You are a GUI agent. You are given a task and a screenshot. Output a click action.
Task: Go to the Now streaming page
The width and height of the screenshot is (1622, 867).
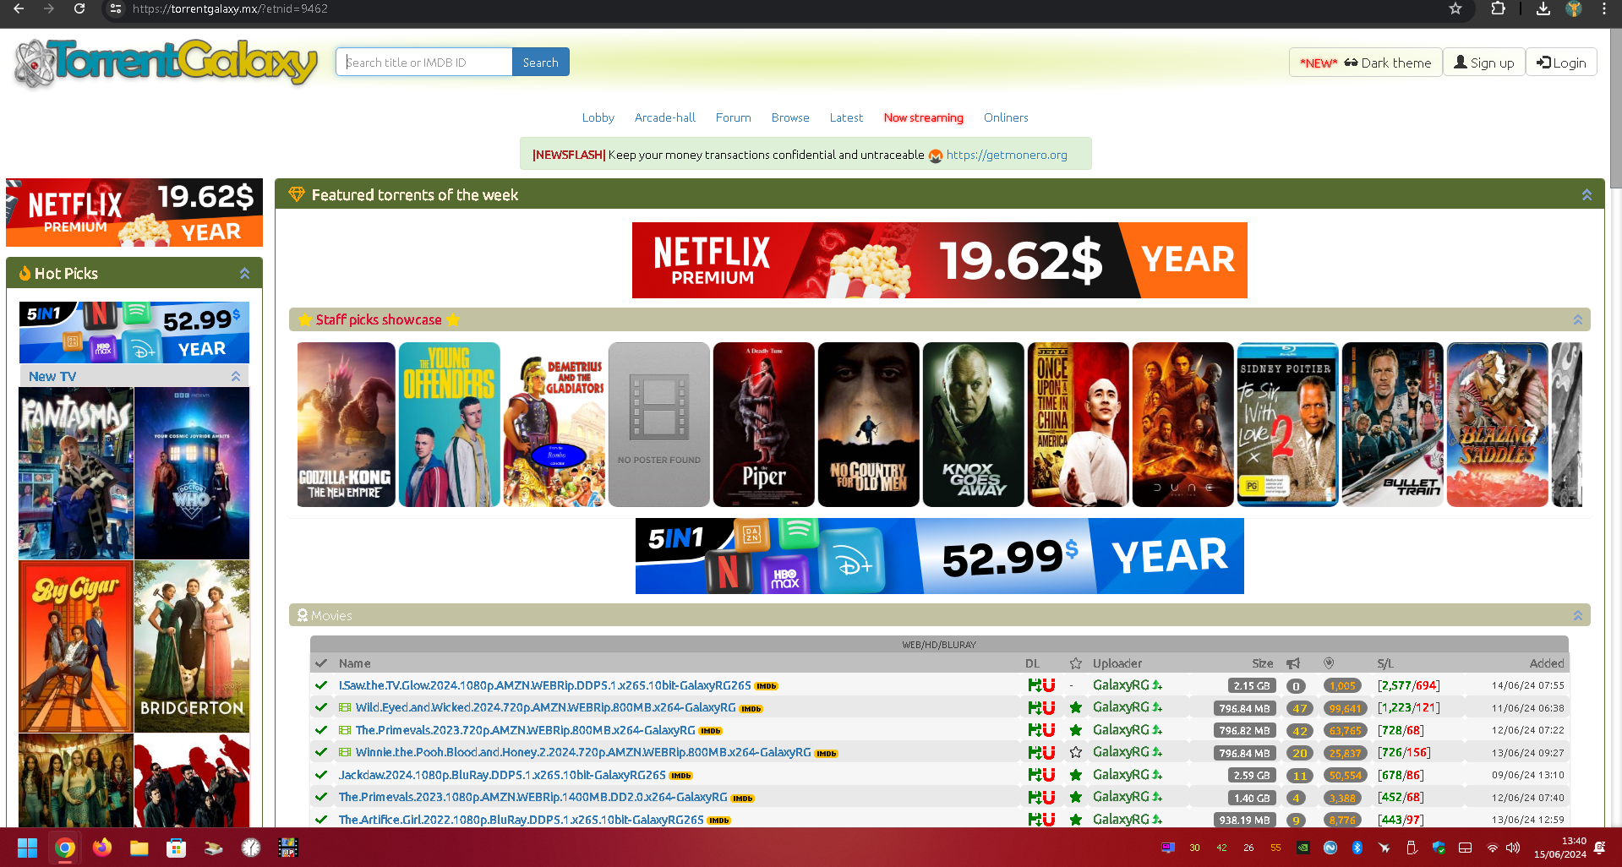pyautogui.click(x=923, y=117)
